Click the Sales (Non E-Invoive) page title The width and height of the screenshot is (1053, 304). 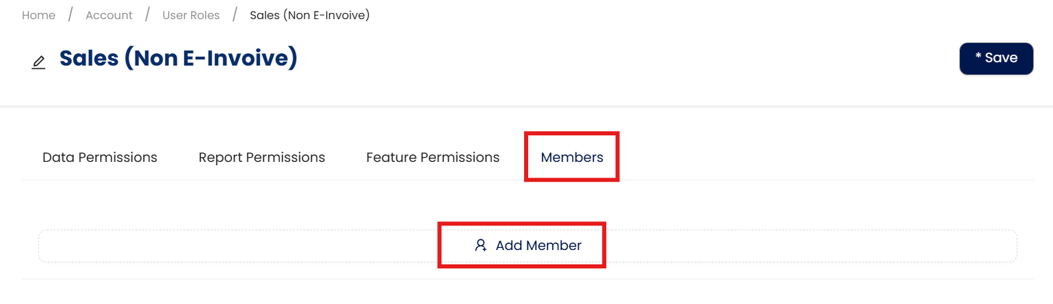coord(178,59)
